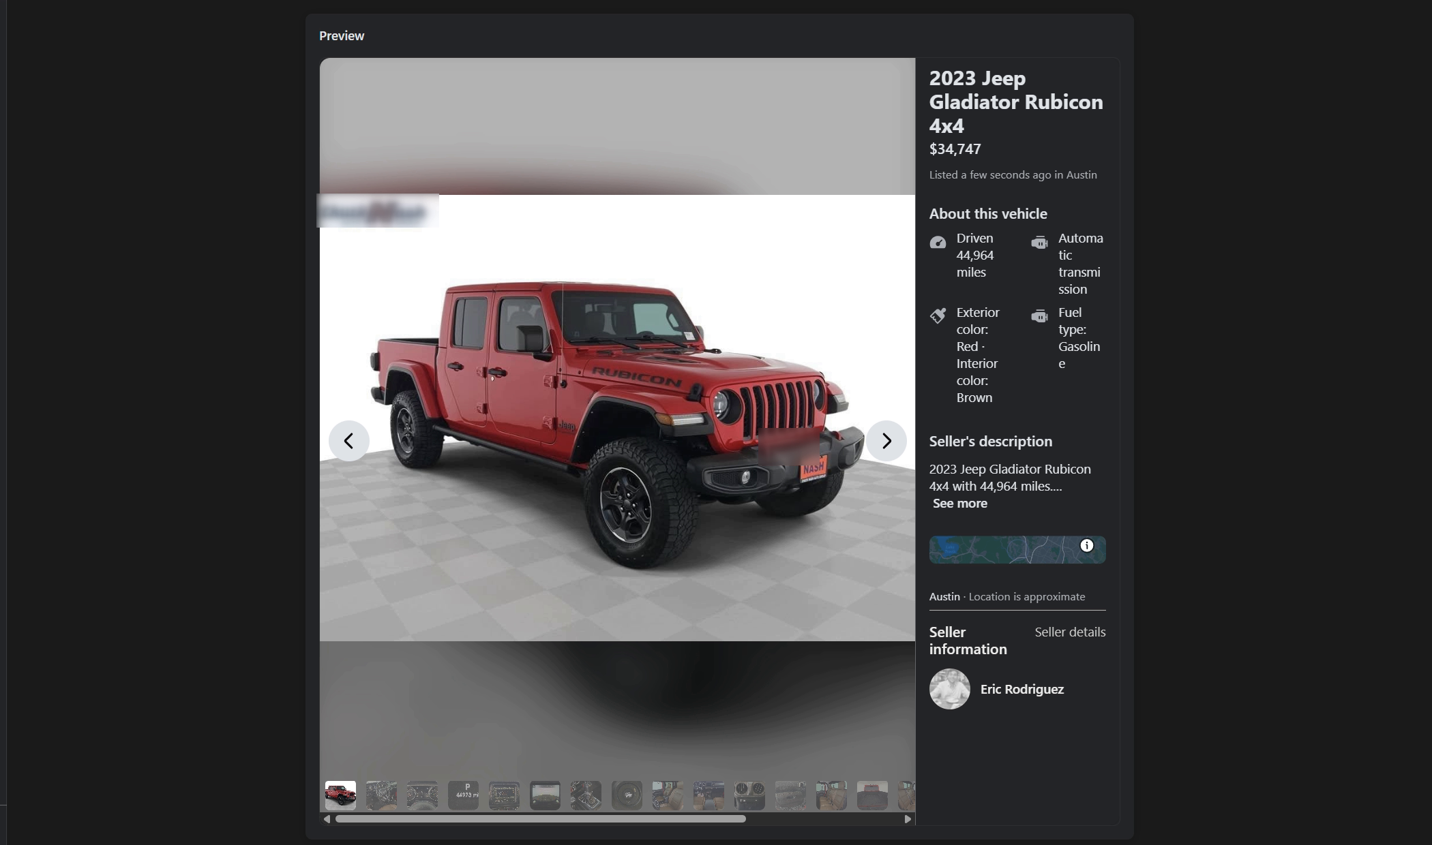Select the red Jeep exterior thumbnail

(340, 796)
